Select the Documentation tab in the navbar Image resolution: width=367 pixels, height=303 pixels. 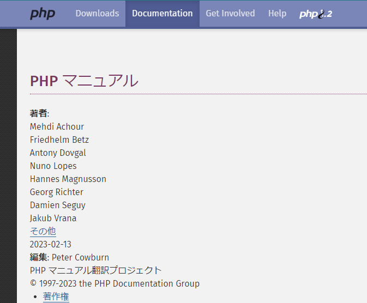[x=163, y=13]
